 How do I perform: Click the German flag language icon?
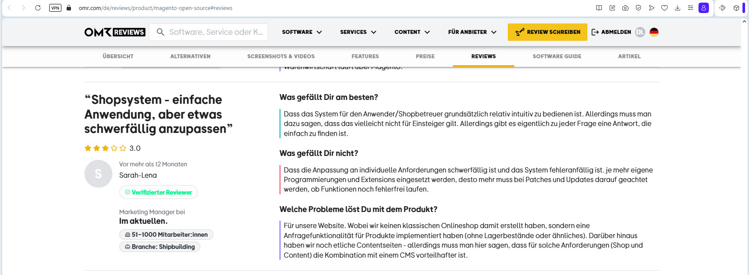[654, 32]
